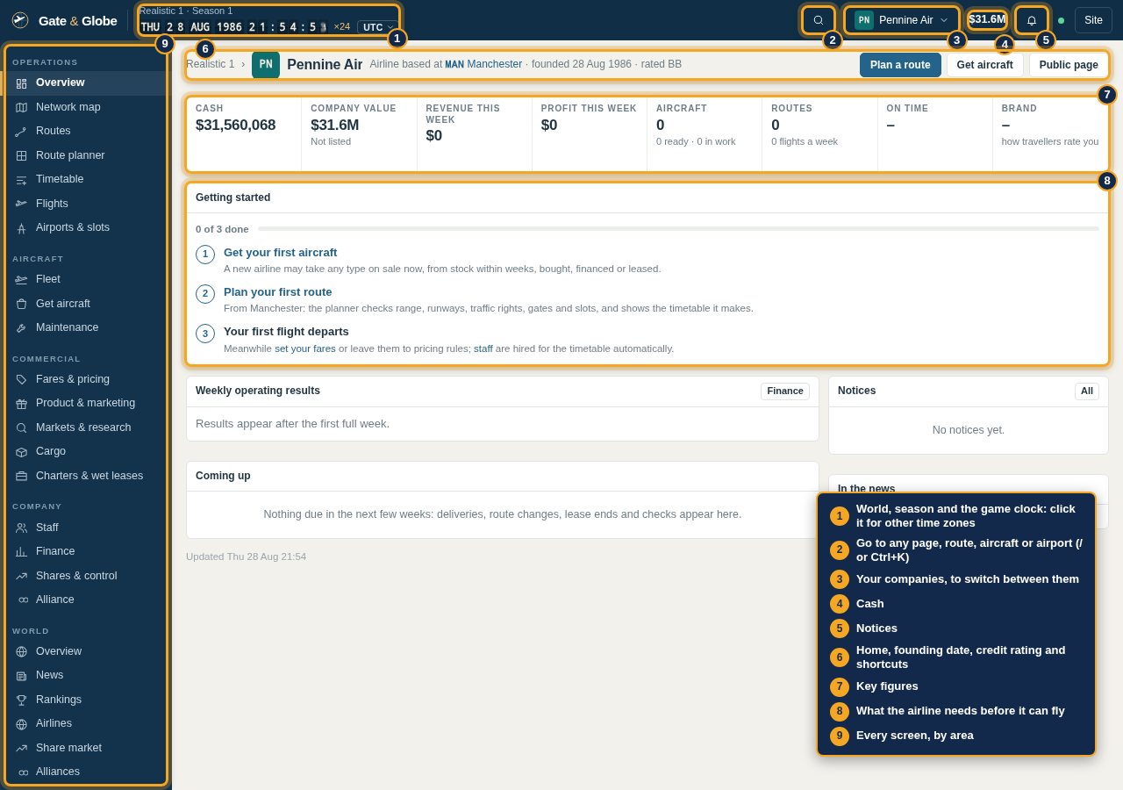1123x790 pixels.
Task: Open Airports & slots
Action: tap(84, 227)
